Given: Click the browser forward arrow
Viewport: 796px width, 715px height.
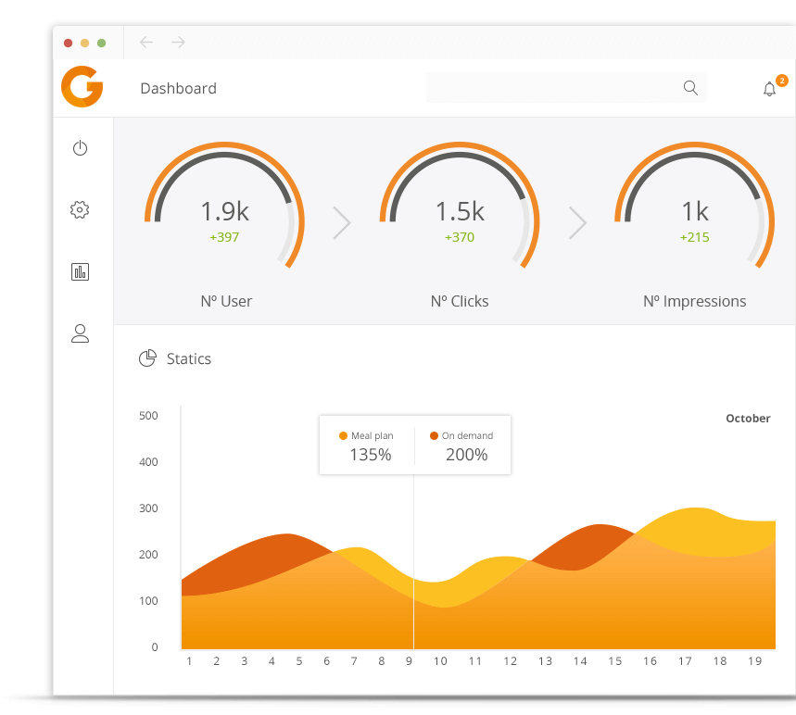Looking at the screenshot, I should coord(179,43).
